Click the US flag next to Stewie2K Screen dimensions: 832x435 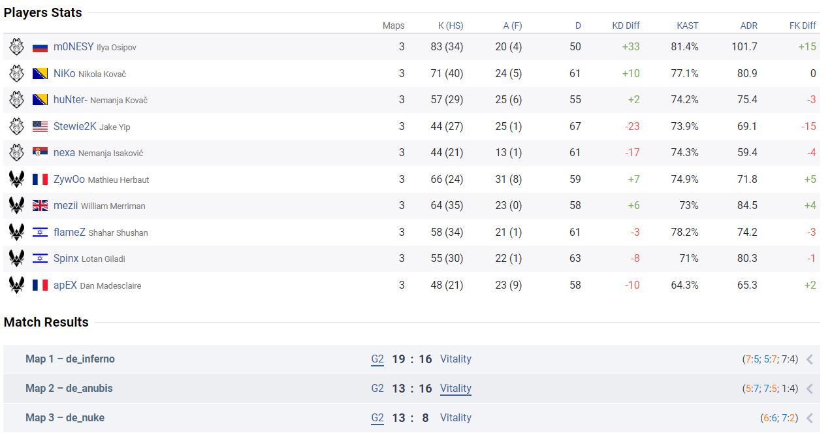pos(40,126)
